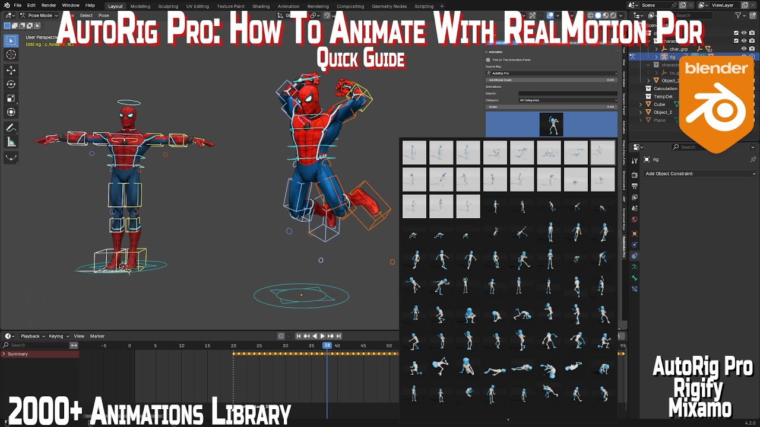Select the rig object in outliner
This screenshot has height=427, width=760.
pyautogui.click(x=672, y=57)
